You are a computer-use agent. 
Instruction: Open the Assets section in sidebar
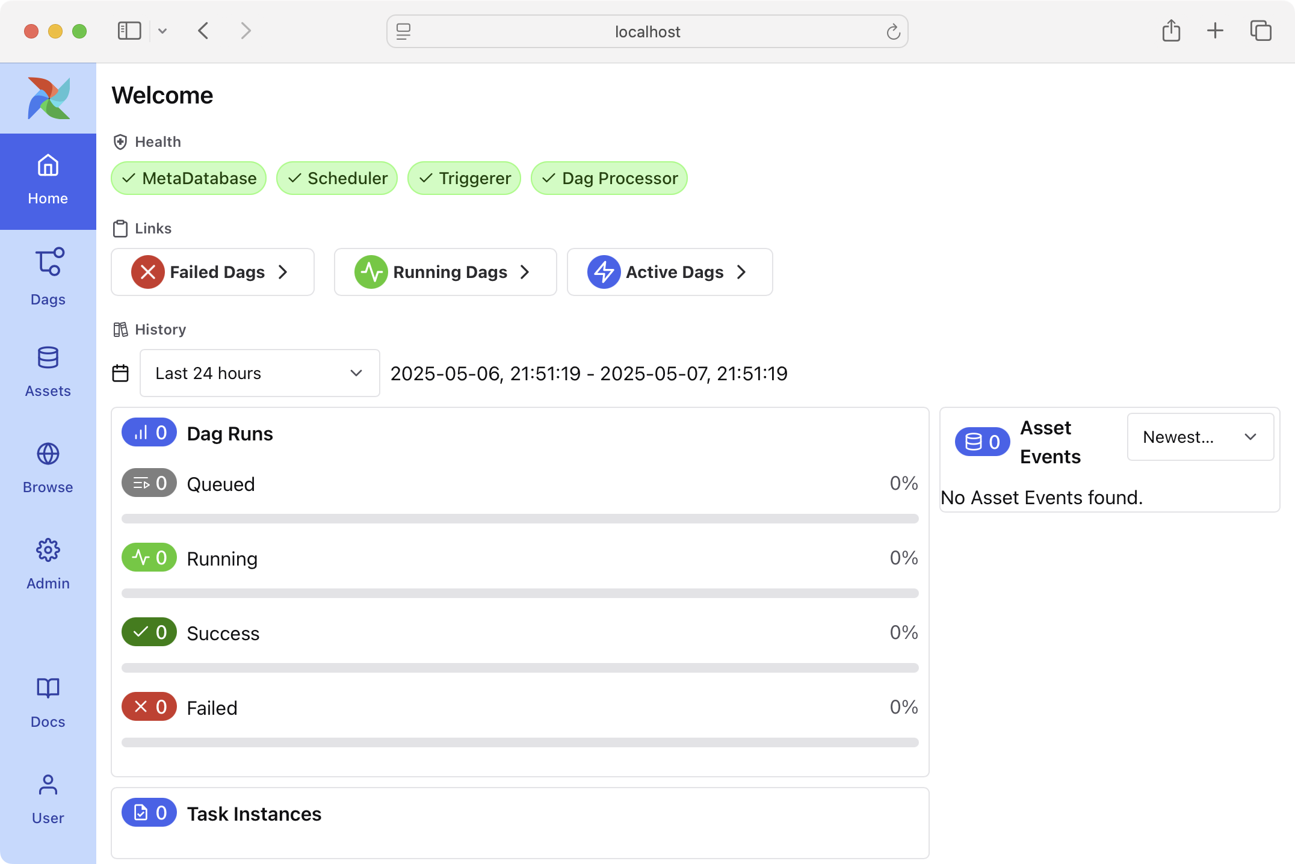[x=48, y=371]
